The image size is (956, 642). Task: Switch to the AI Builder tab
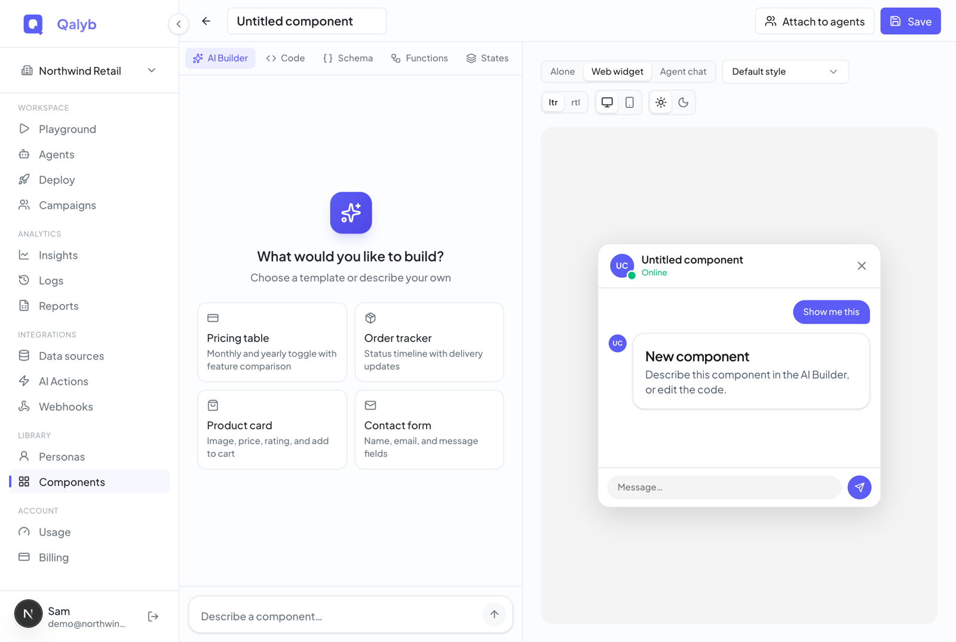click(x=220, y=58)
